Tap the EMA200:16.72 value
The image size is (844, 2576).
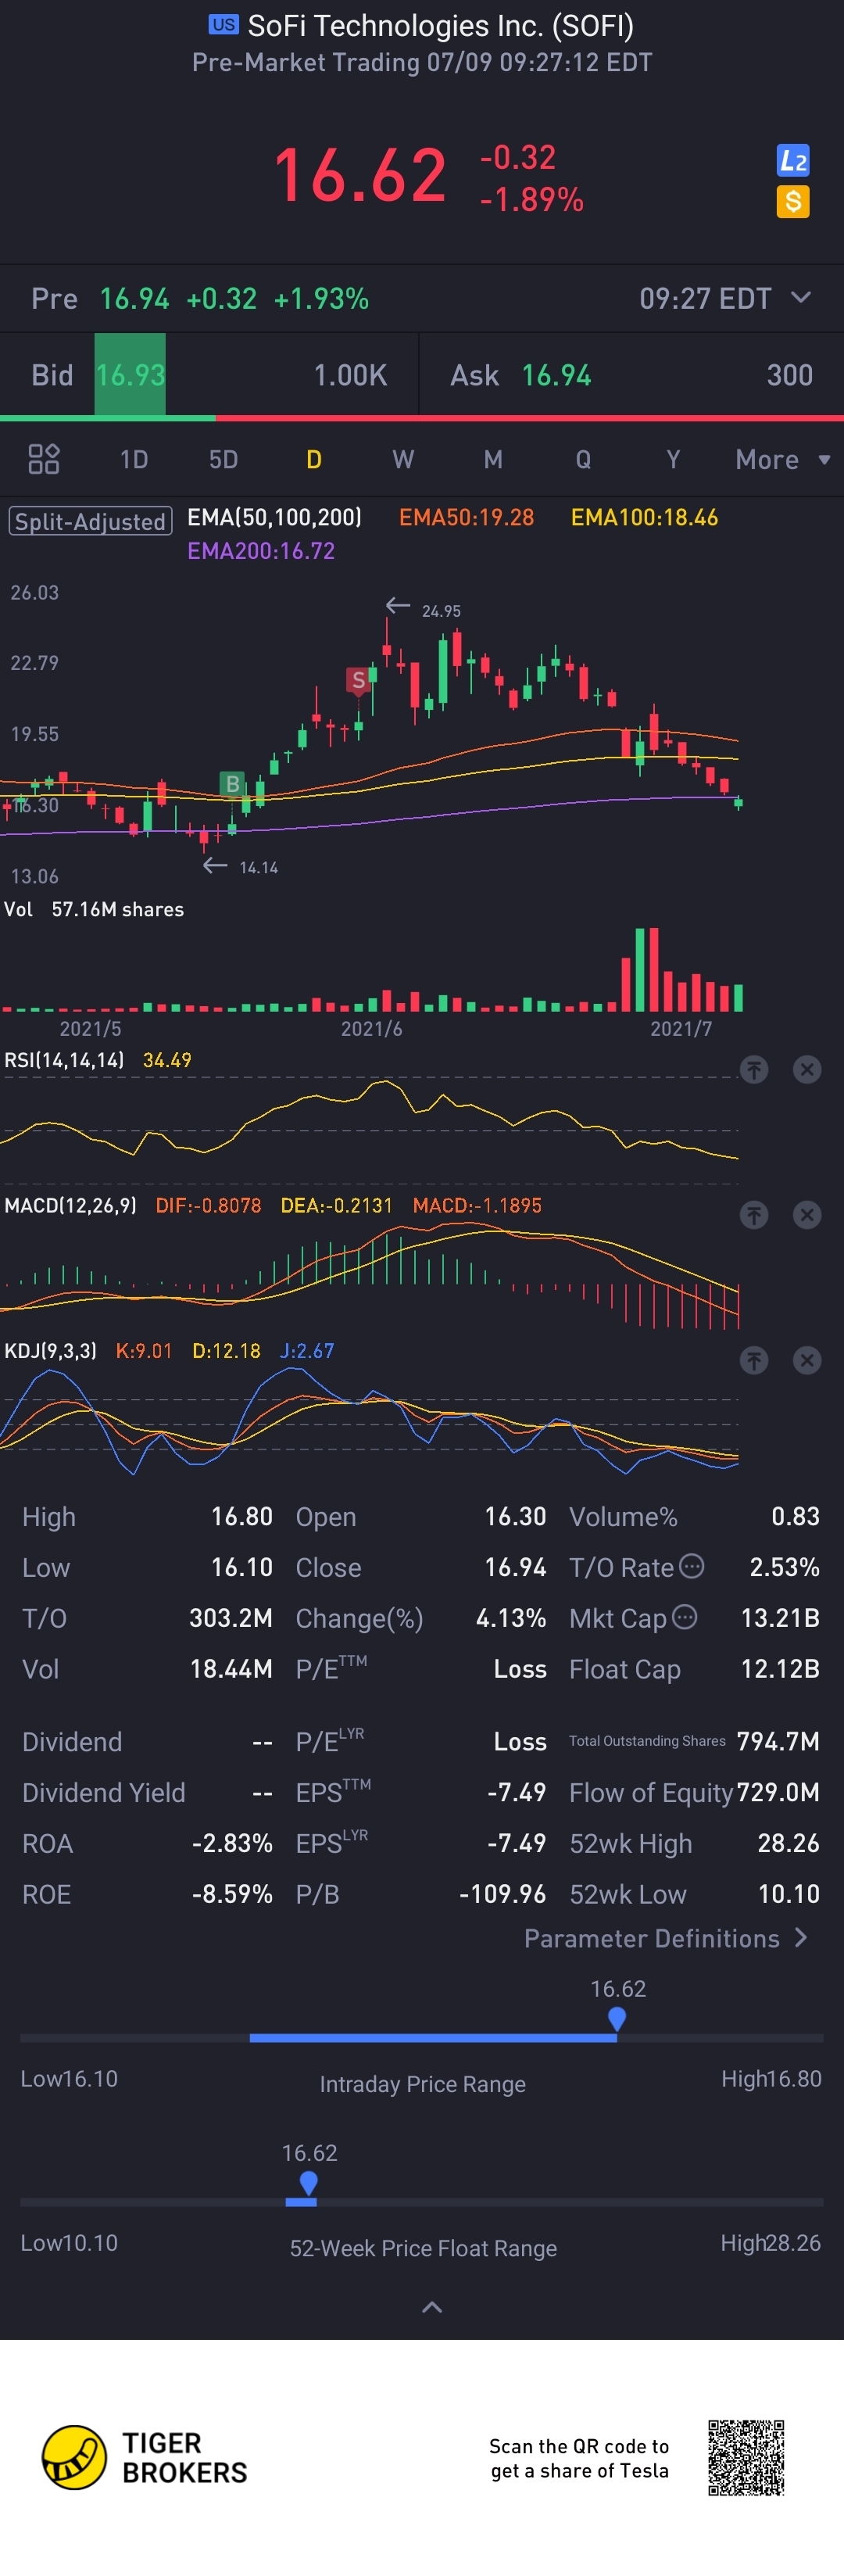click(x=261, y=551)
